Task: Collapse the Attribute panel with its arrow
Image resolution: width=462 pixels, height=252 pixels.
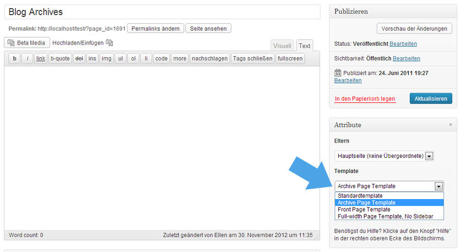Action: 450,125
